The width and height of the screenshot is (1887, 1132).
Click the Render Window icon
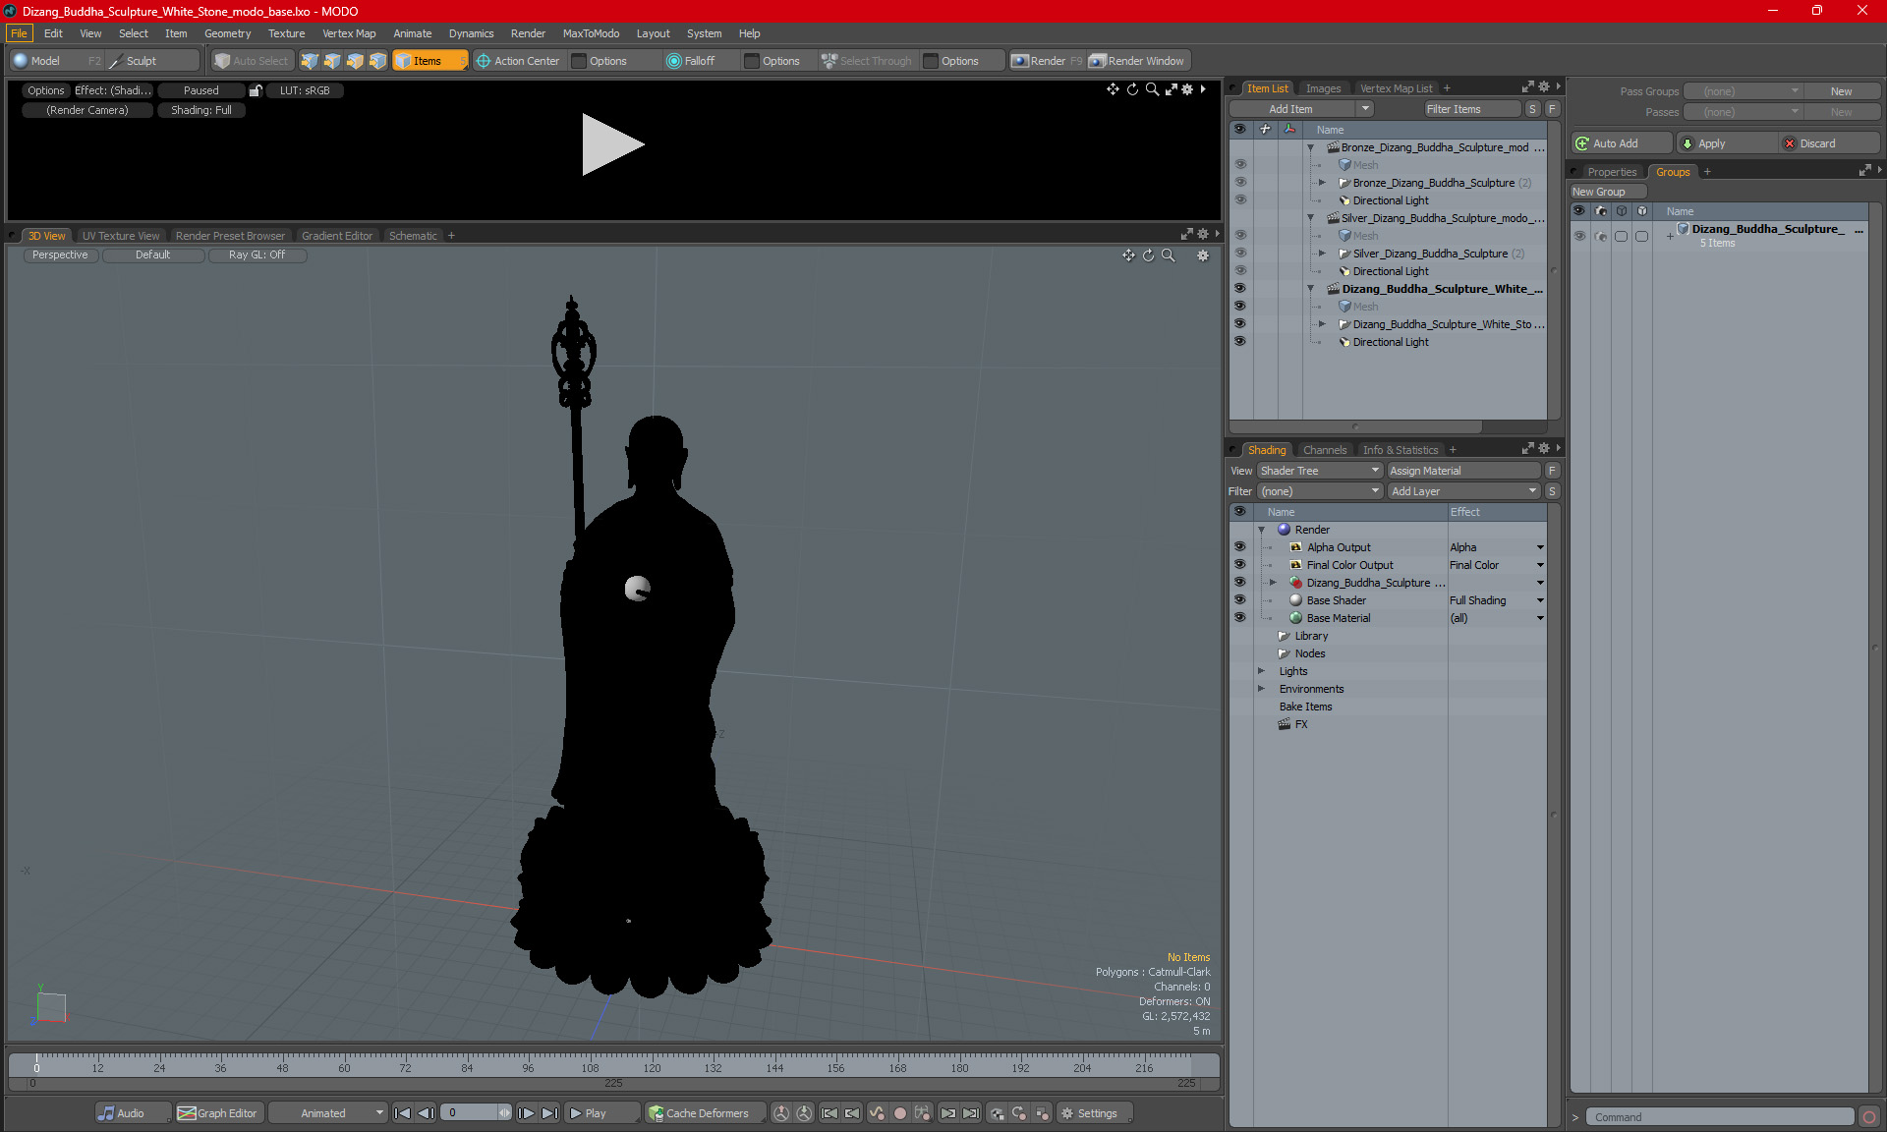[1098, 61]
